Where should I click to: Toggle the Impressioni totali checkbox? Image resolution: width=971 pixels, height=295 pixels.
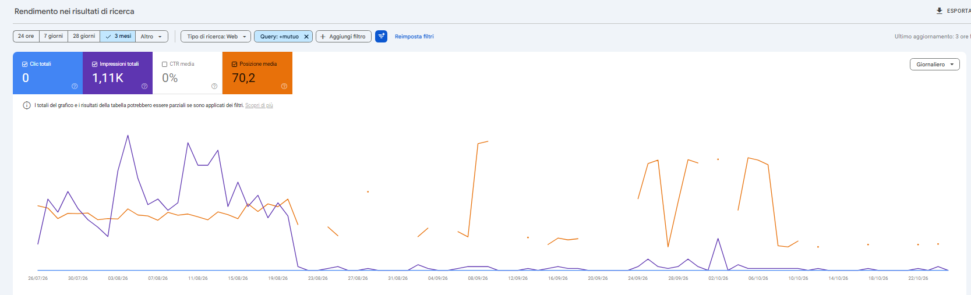[94, 64]
